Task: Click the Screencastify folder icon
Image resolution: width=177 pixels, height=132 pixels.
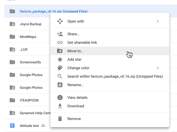Action: coord(12,62)
